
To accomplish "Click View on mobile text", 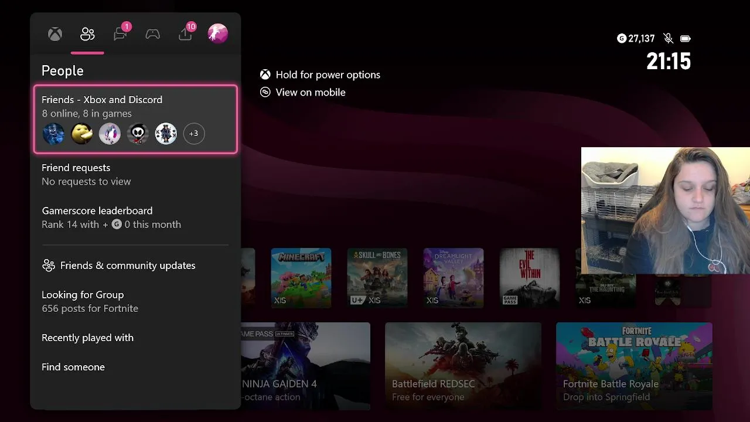I will pos(311,92).
